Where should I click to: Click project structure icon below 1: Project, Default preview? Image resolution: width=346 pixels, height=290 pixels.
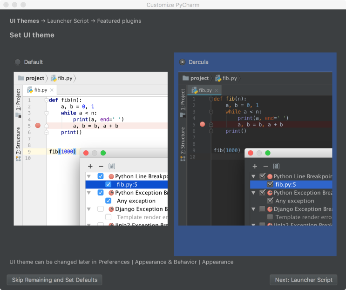point(18,115)
